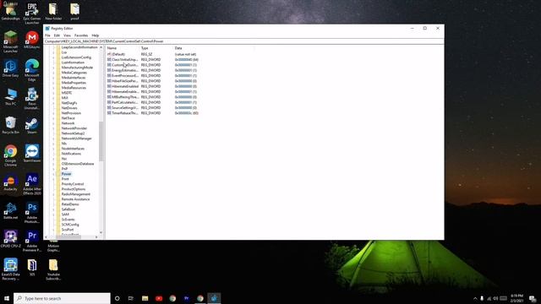Open the volume icon in system tray
The image size is (541, 304).
(495, 298)
